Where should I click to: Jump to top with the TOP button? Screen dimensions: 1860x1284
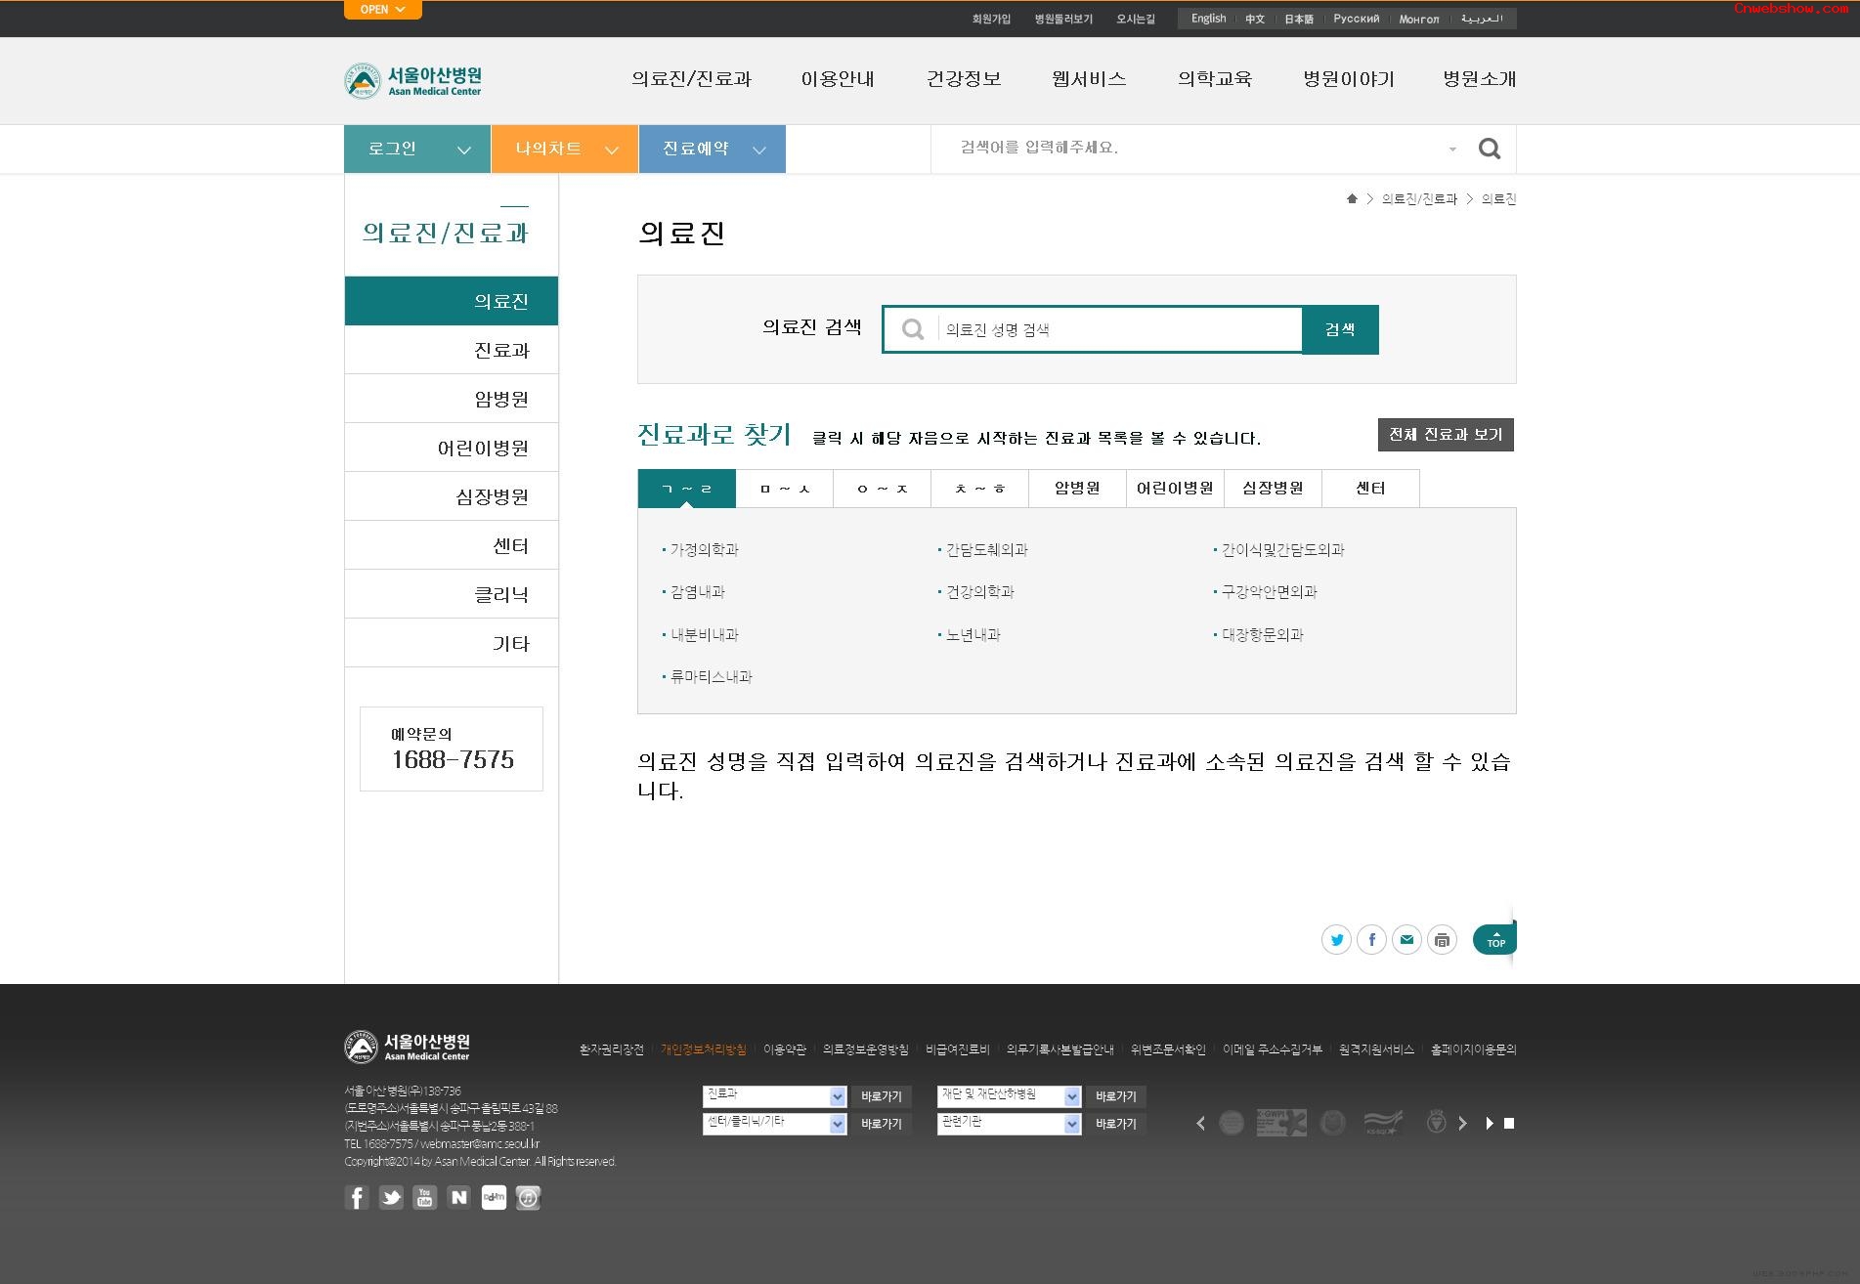point(1494,939)
